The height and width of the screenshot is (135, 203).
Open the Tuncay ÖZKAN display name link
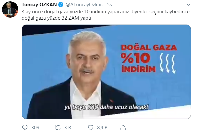click(x=39, y=5)
